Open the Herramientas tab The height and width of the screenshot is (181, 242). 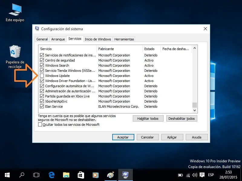point(124,39)
